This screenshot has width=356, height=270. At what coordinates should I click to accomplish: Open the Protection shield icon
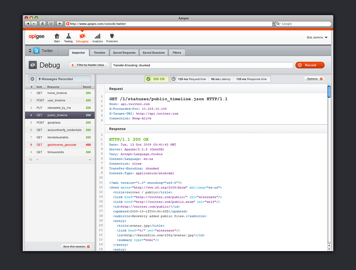pyautogui.click(x=112, y=36)
